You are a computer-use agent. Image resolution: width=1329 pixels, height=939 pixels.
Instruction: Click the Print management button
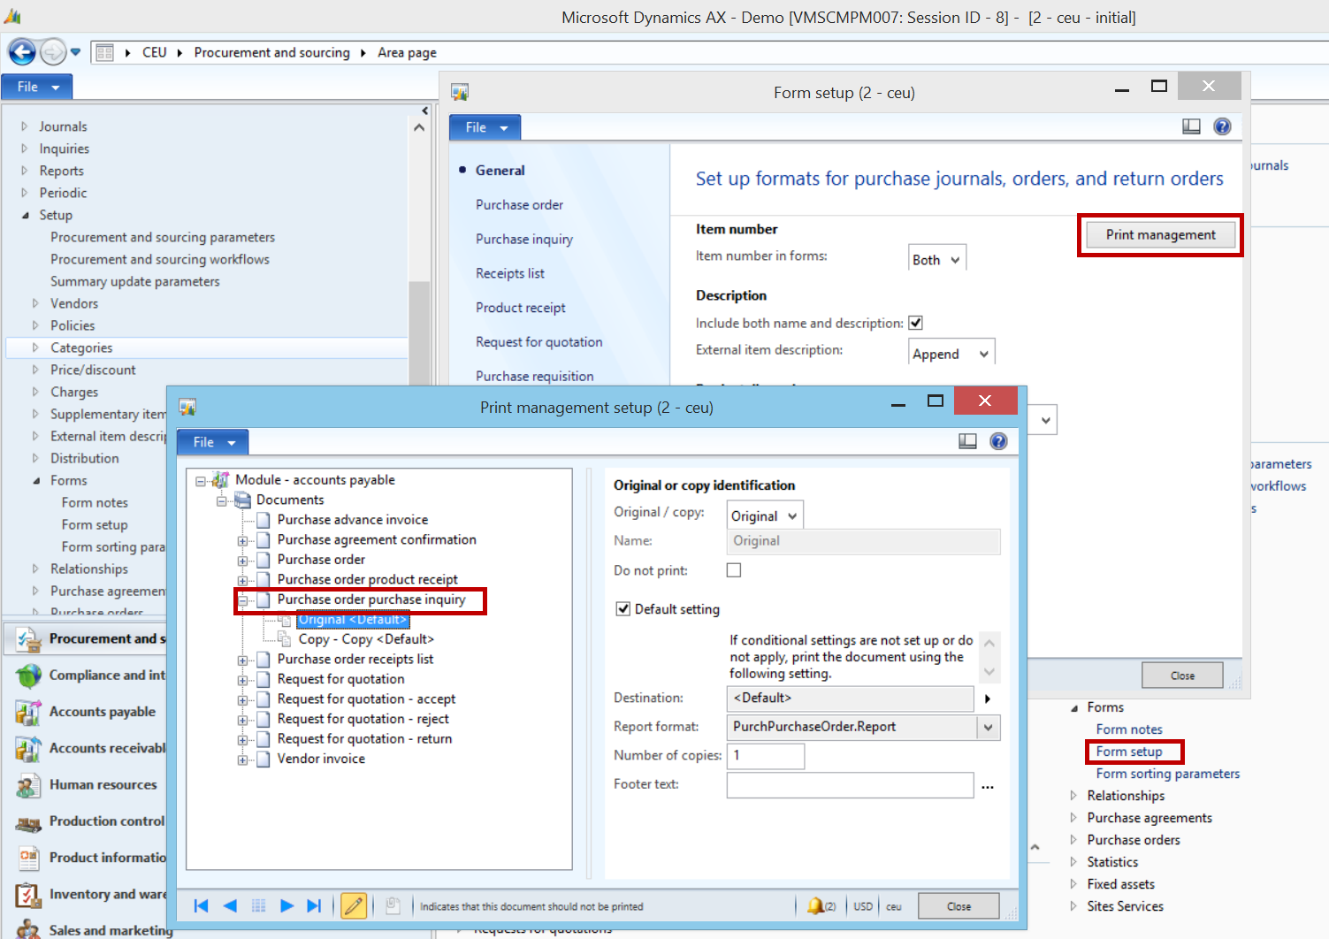(x=1159, y=234)
